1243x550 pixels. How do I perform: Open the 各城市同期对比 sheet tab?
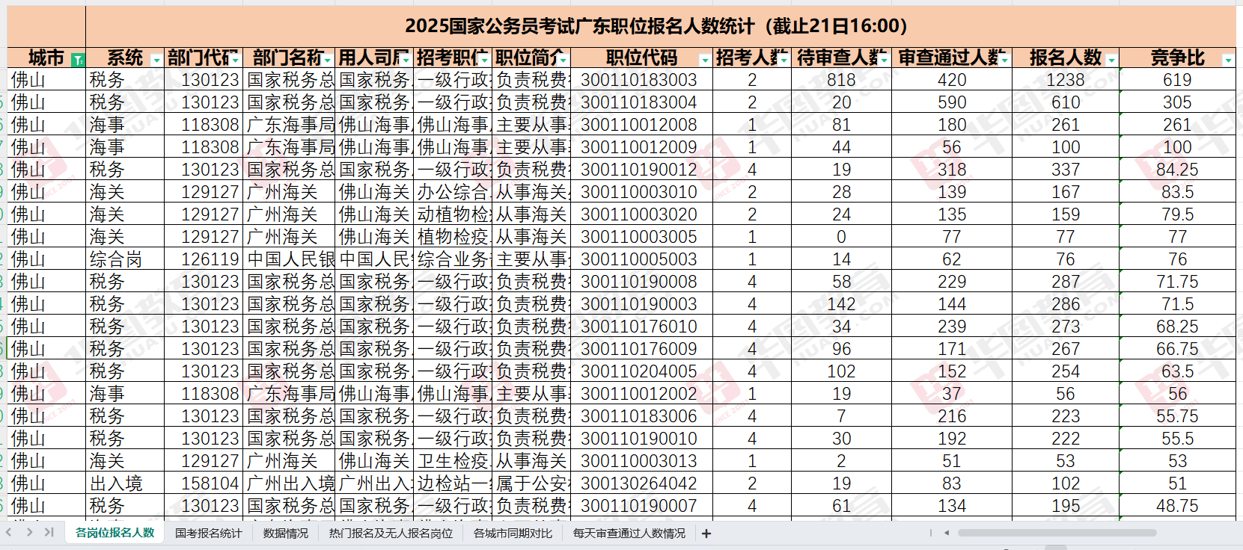[x=513, y=534]
